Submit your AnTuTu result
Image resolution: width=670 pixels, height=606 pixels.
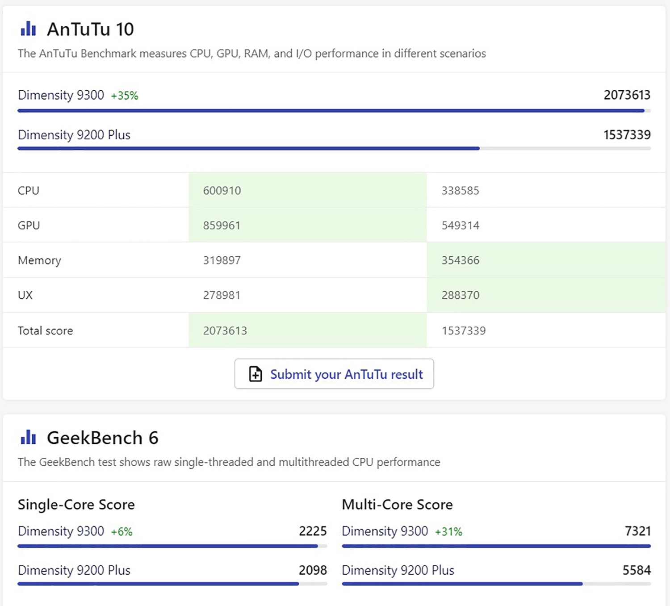point(334,374)
